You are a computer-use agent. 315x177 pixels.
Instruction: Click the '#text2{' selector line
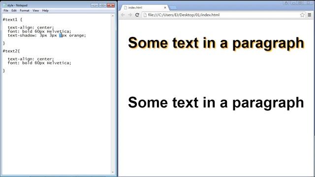click(11, 51)
